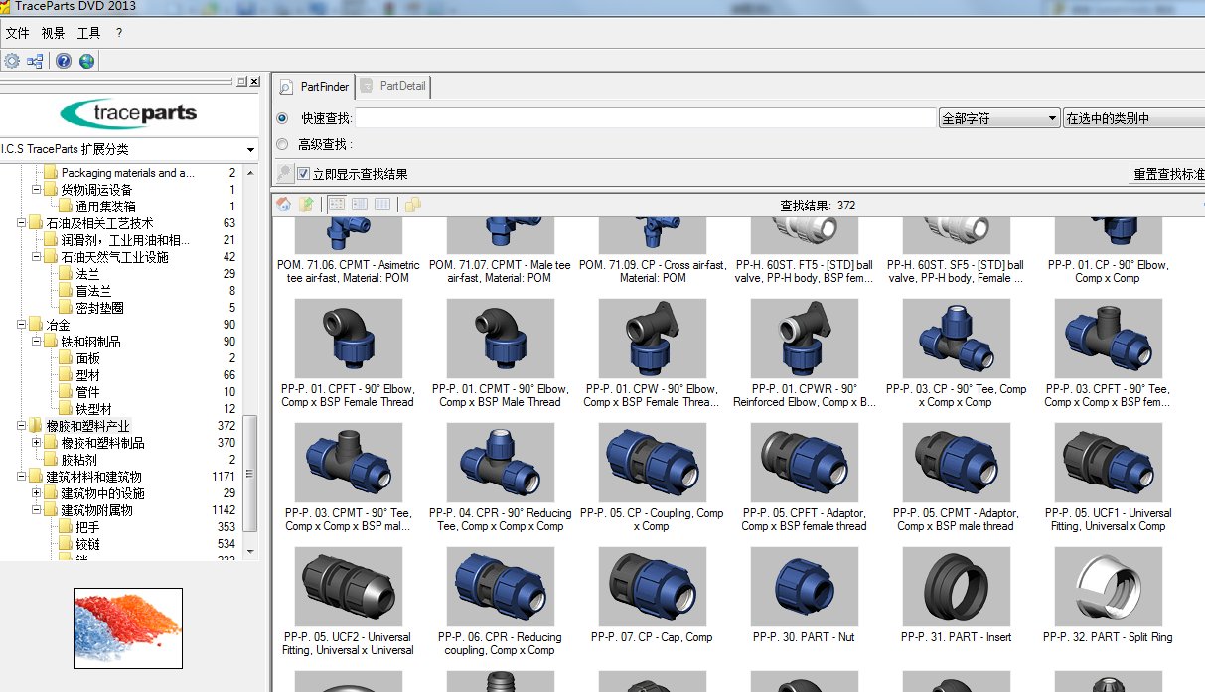Click the 在选中的类别中 button
The image size is (1205, 692).
(1132, 116)
